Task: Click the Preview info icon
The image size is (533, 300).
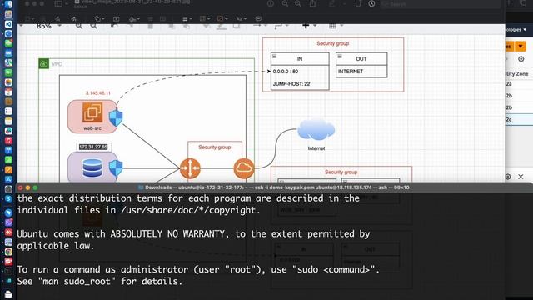Action: point(271,3)
